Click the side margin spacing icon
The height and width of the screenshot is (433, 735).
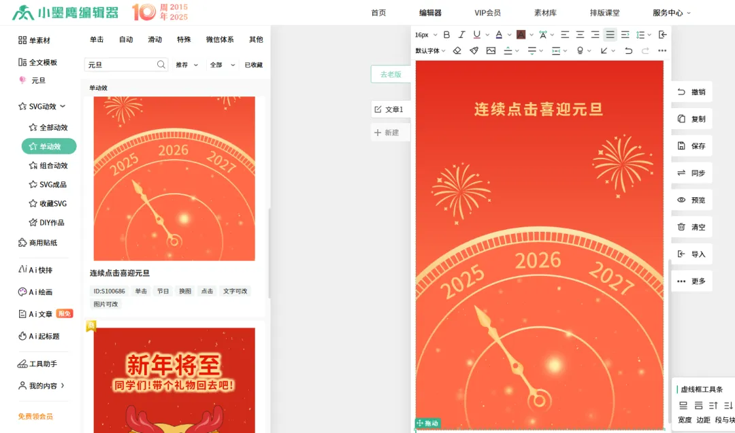tap(556, 50)
